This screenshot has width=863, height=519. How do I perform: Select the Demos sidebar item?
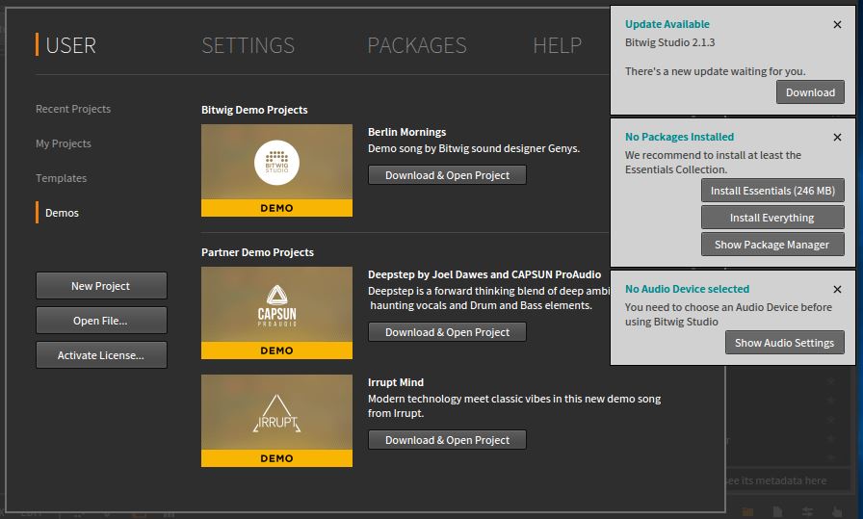click(62, 213)
